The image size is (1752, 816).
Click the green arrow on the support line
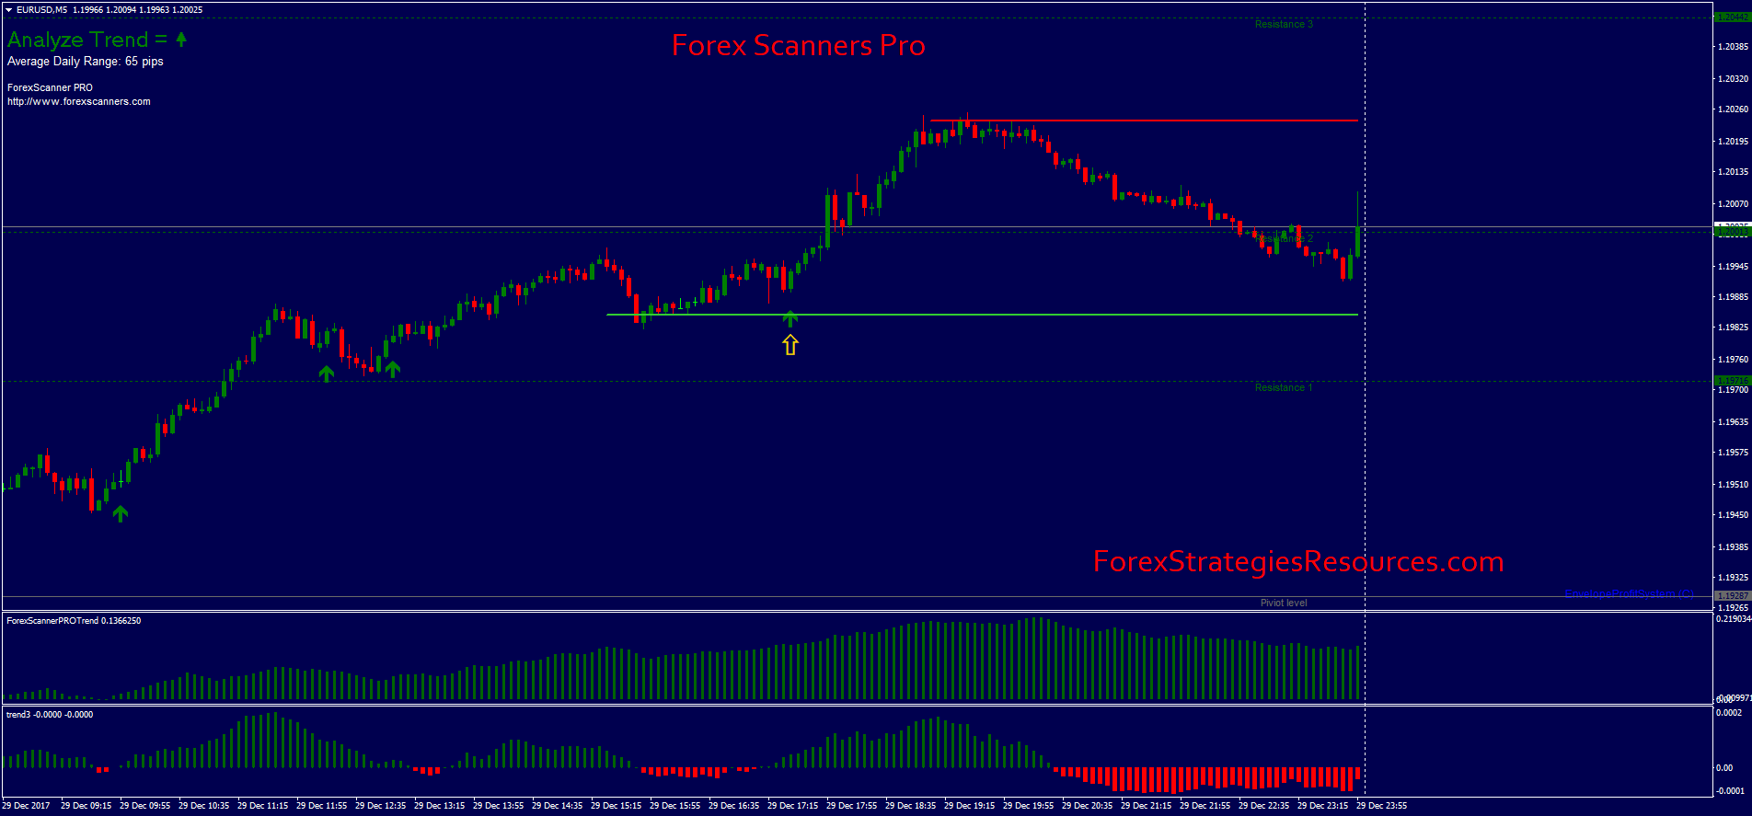pos(790,318)
